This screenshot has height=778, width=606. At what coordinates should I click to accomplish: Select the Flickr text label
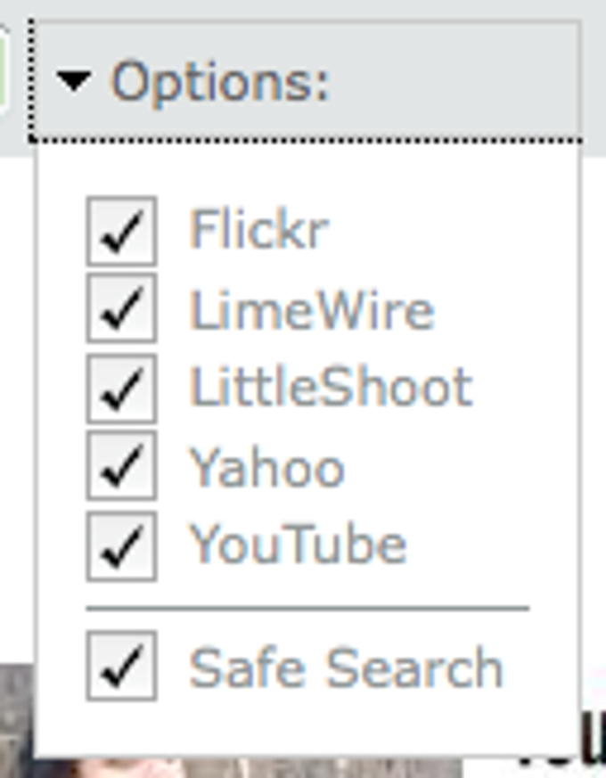click(x=259, y=229)
